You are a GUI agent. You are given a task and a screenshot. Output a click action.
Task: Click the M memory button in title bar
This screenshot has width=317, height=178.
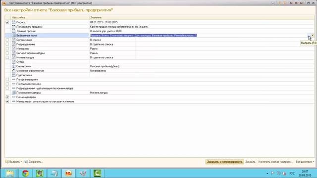coord(291,3)
